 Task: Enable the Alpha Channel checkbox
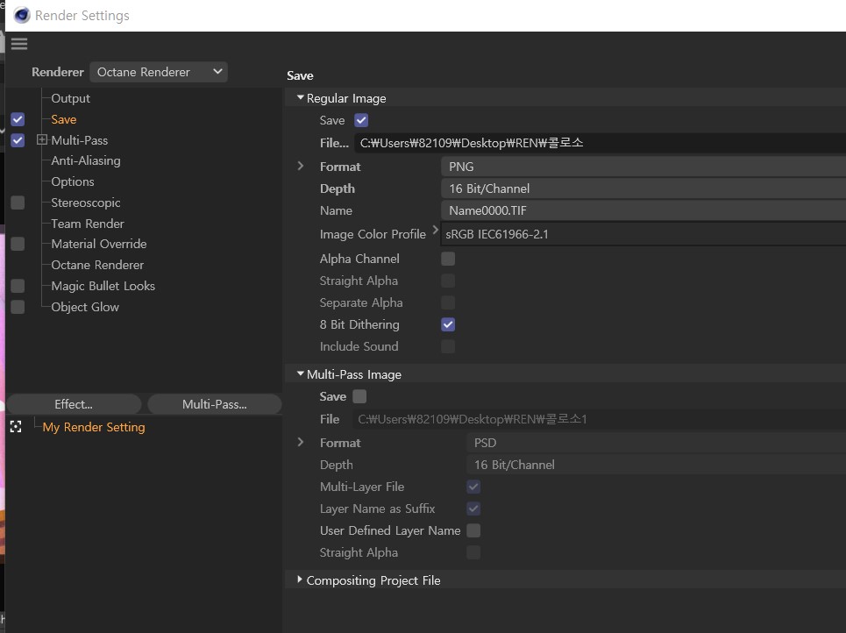[x=448, y=259]
